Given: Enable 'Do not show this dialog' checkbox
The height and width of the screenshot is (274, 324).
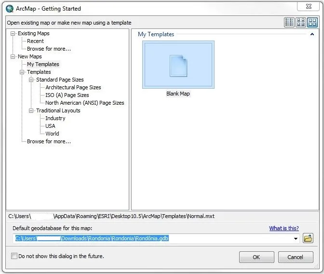Looking at the screenshot, I should [14, 256].
